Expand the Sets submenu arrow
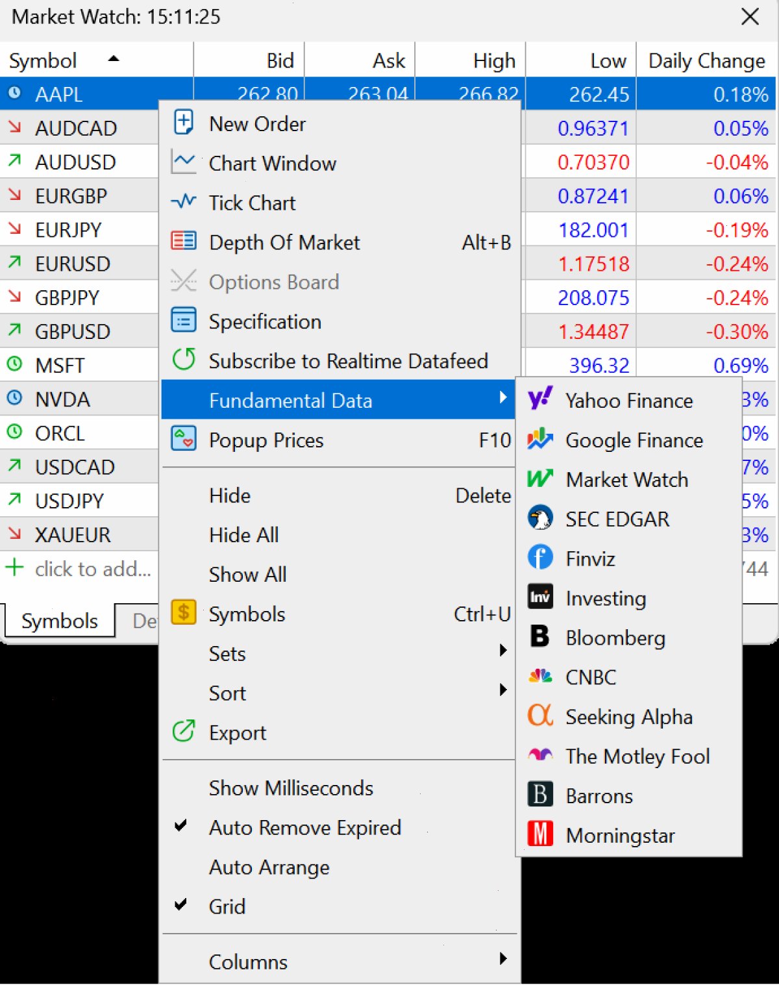Viewport: 779px width, 985px height. (x=503, y=651)
